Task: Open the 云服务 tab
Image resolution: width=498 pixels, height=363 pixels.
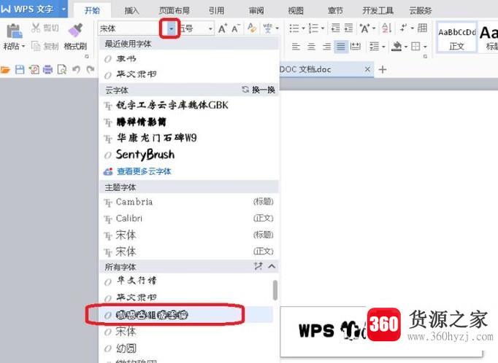Action: click(x=421, y=10)
